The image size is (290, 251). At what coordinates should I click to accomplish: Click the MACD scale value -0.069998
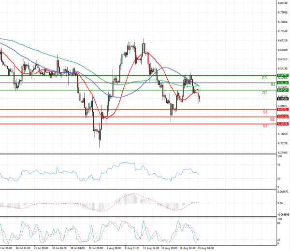(283, 215)
